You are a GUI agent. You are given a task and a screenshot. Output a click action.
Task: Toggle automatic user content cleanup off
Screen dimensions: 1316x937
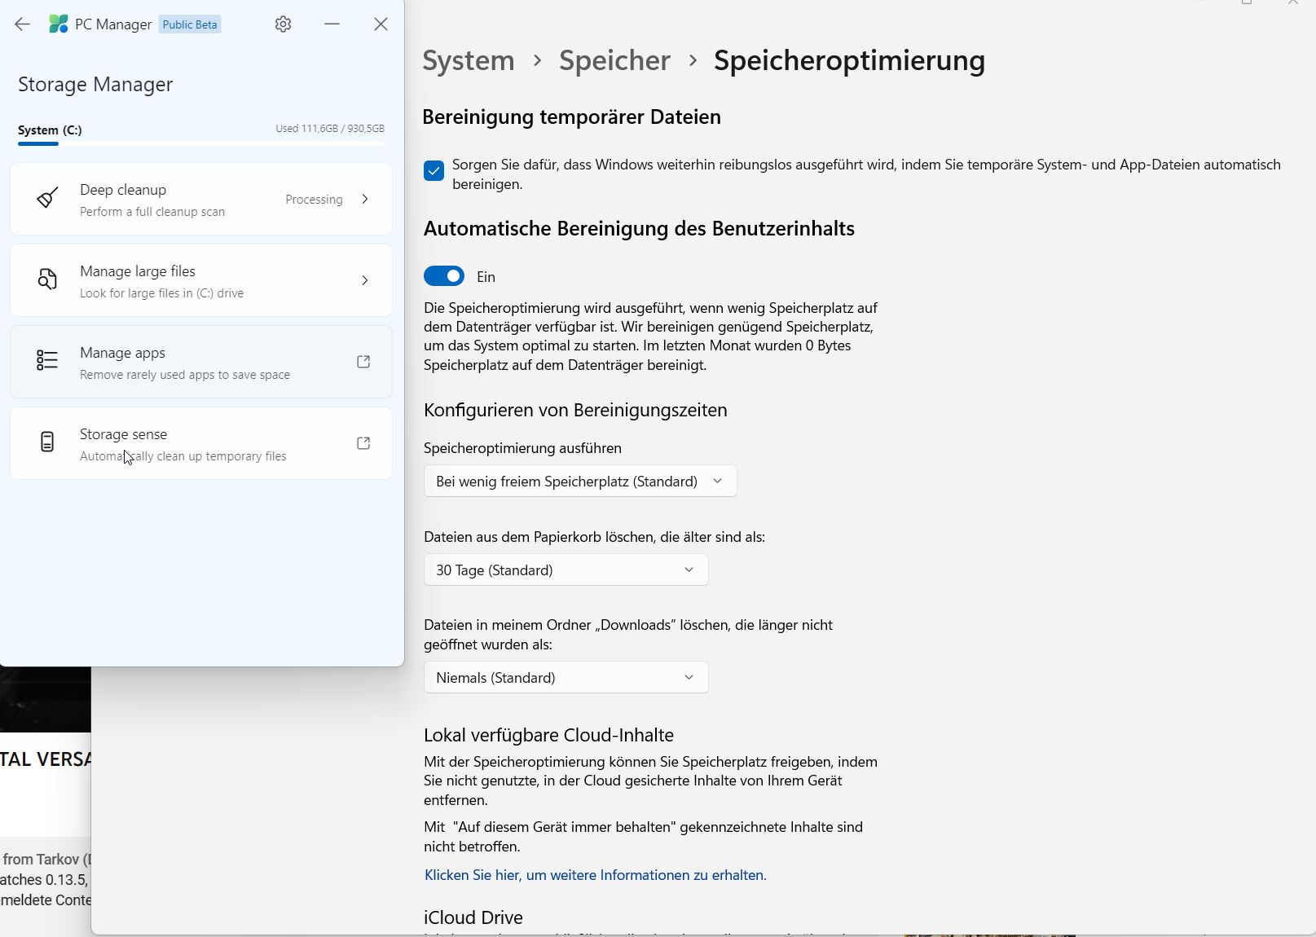[x=444, y=276]
